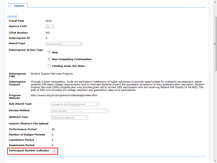Click the Student Support Services Program title

(x=52, y=74)
